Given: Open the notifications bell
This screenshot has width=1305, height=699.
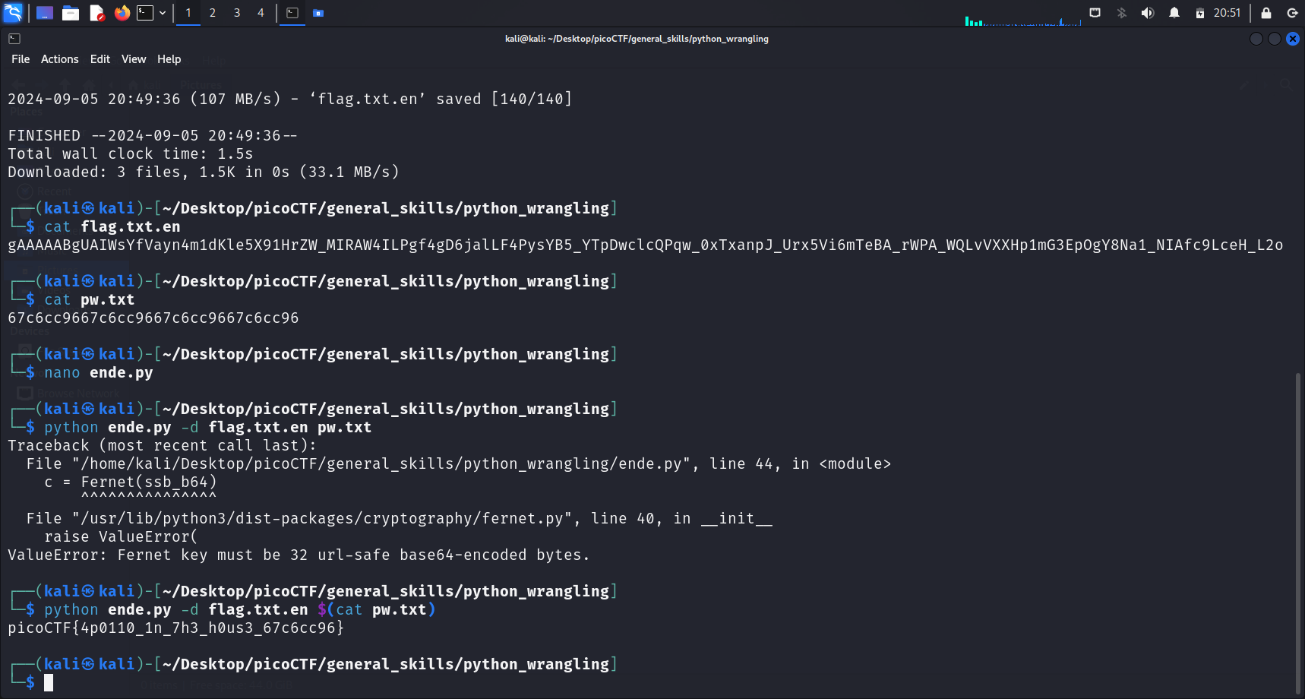Looking at the screenshot, I should [x=1174, y=13].
